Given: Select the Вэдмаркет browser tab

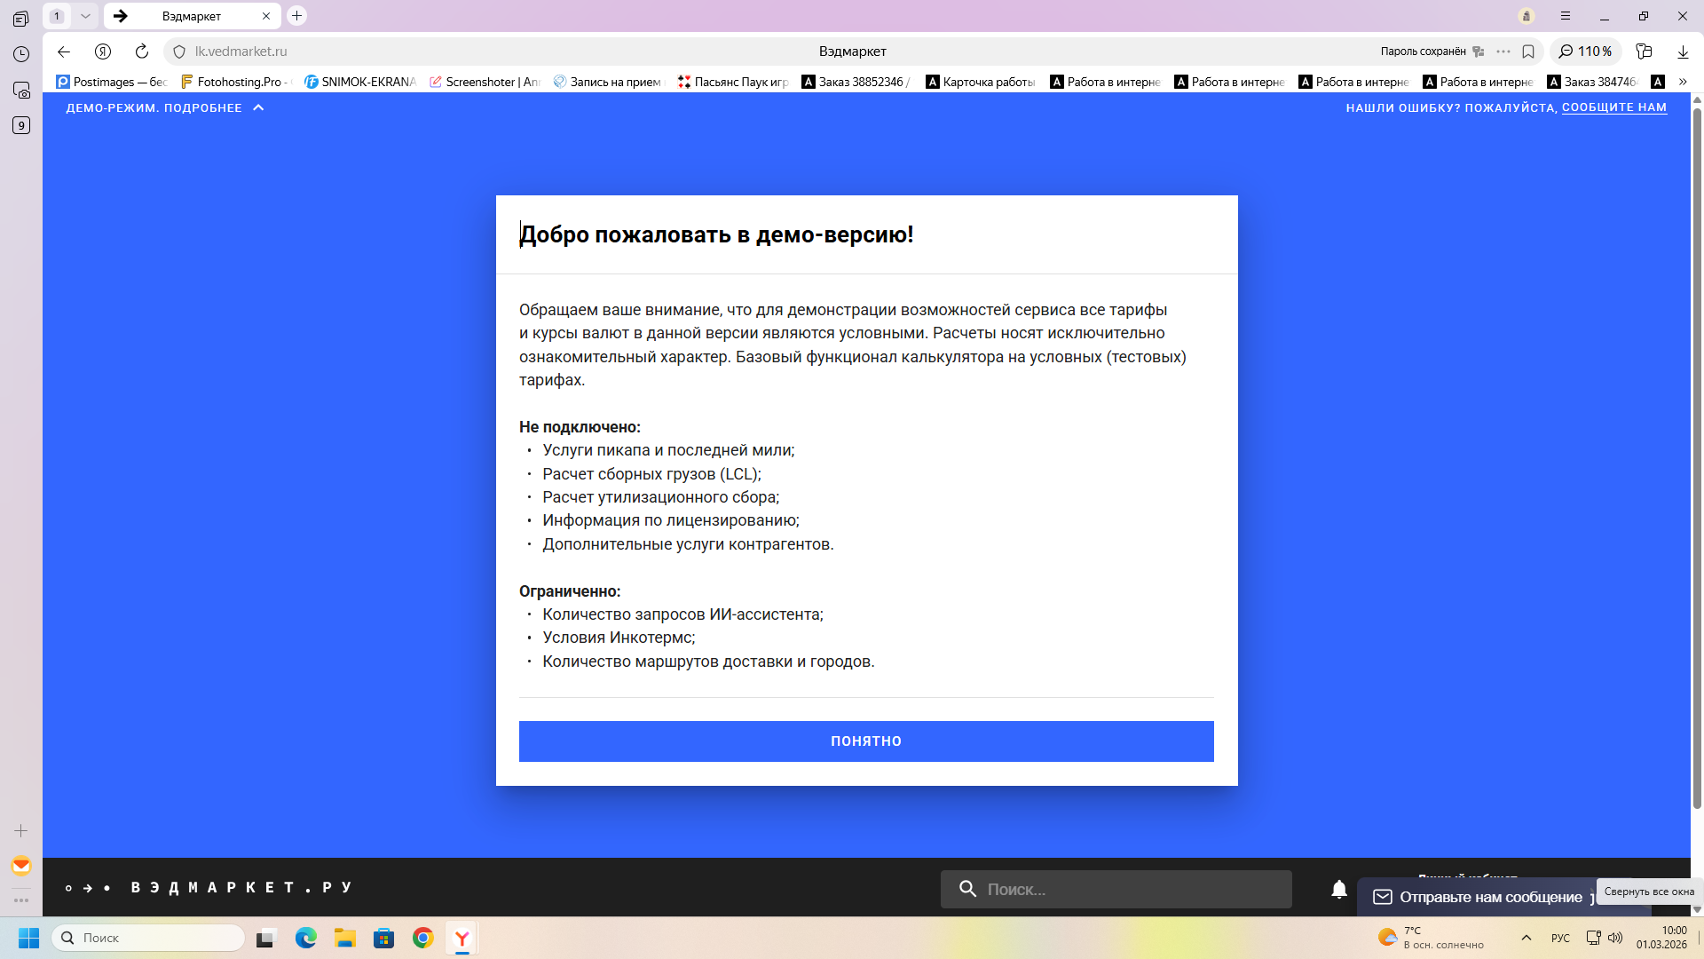Looking at the screenshot, I should (192, 16).
